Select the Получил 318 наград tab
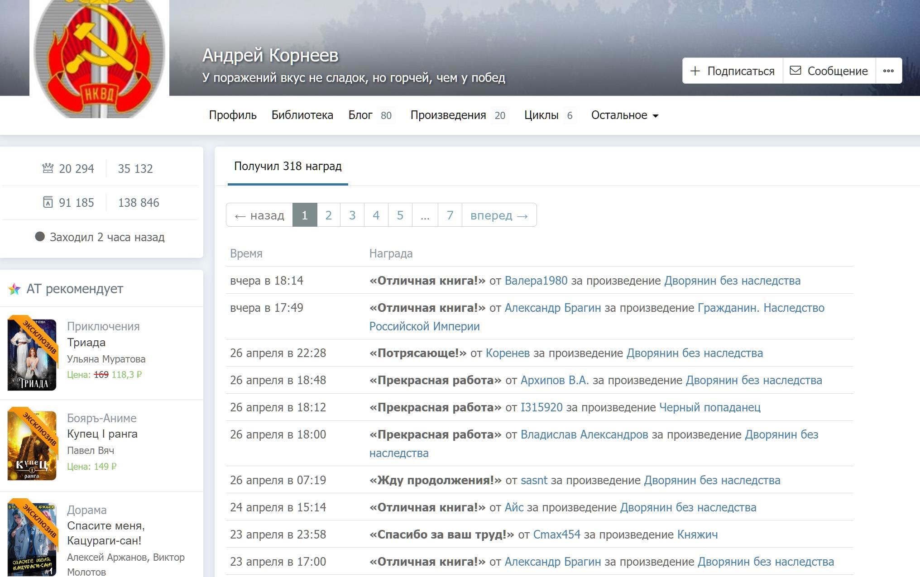This screenshot has width=920, height=577. point(287,167)
